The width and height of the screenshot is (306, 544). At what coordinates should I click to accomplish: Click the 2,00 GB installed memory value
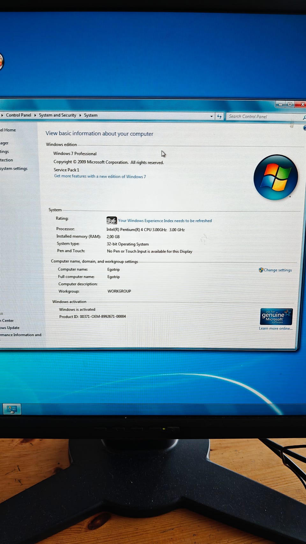(113, 237)
